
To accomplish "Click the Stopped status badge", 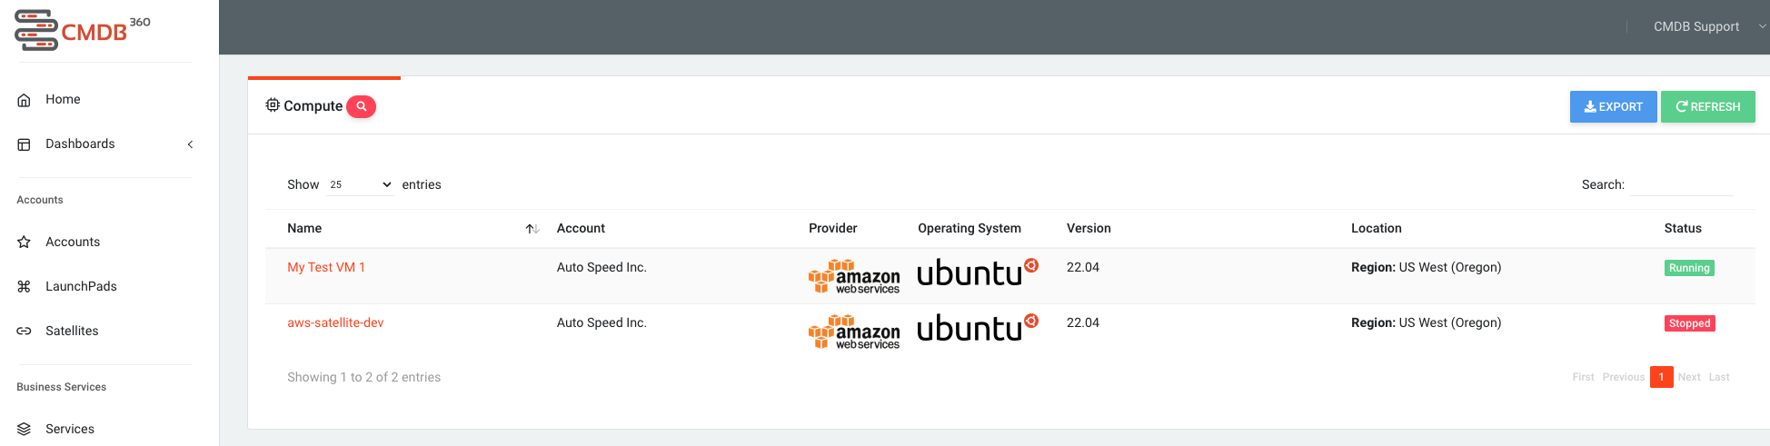I will (x=1689, y=323).
